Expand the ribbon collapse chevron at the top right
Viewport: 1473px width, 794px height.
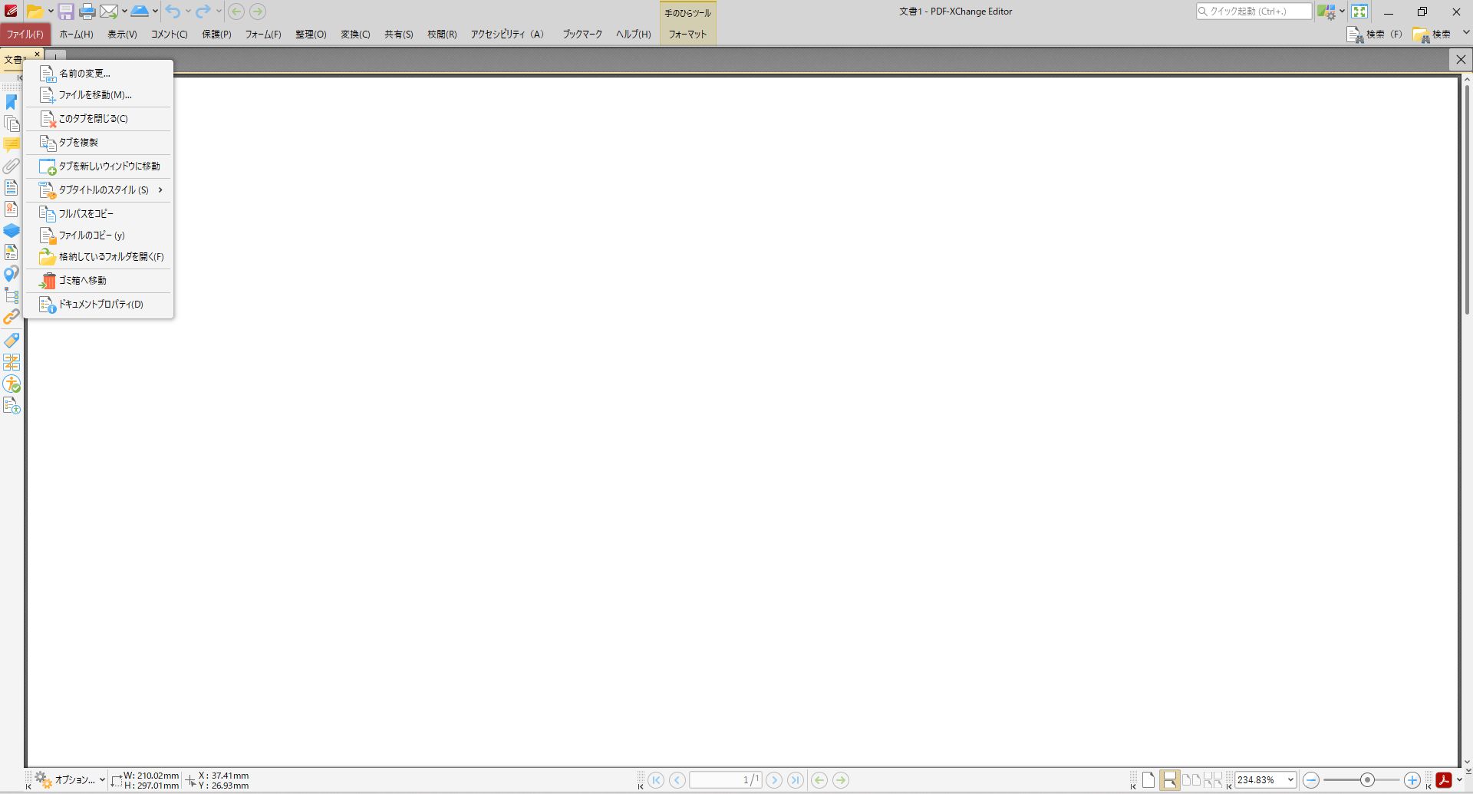pyautogui.click(x=1466, y=33)
